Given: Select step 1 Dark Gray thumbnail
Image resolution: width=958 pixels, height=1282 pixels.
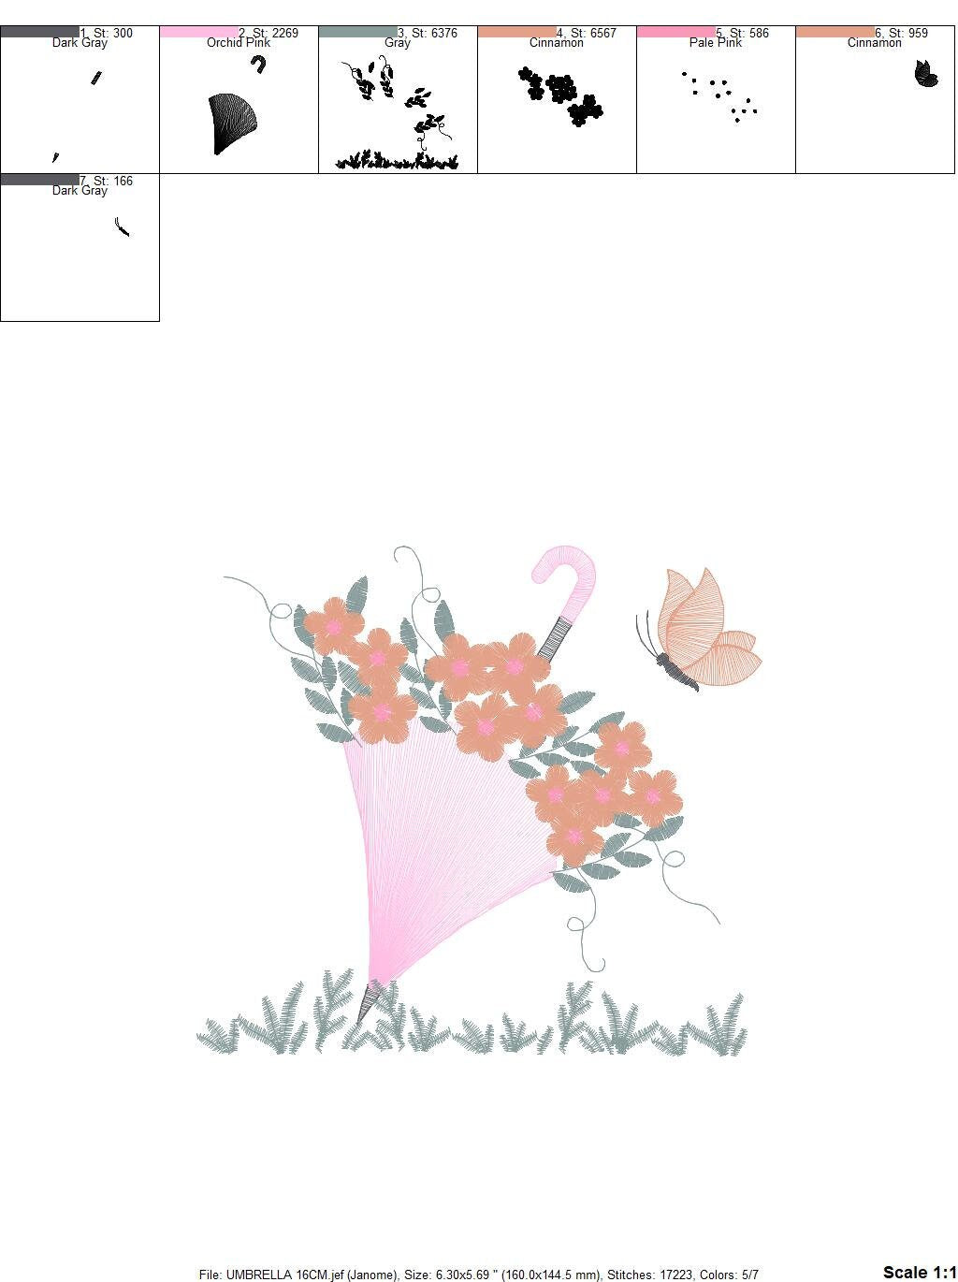Looking at the screenshot, I should [79, 103].
